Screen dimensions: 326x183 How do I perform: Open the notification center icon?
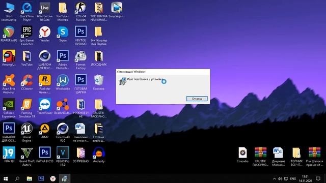point(318,178)
